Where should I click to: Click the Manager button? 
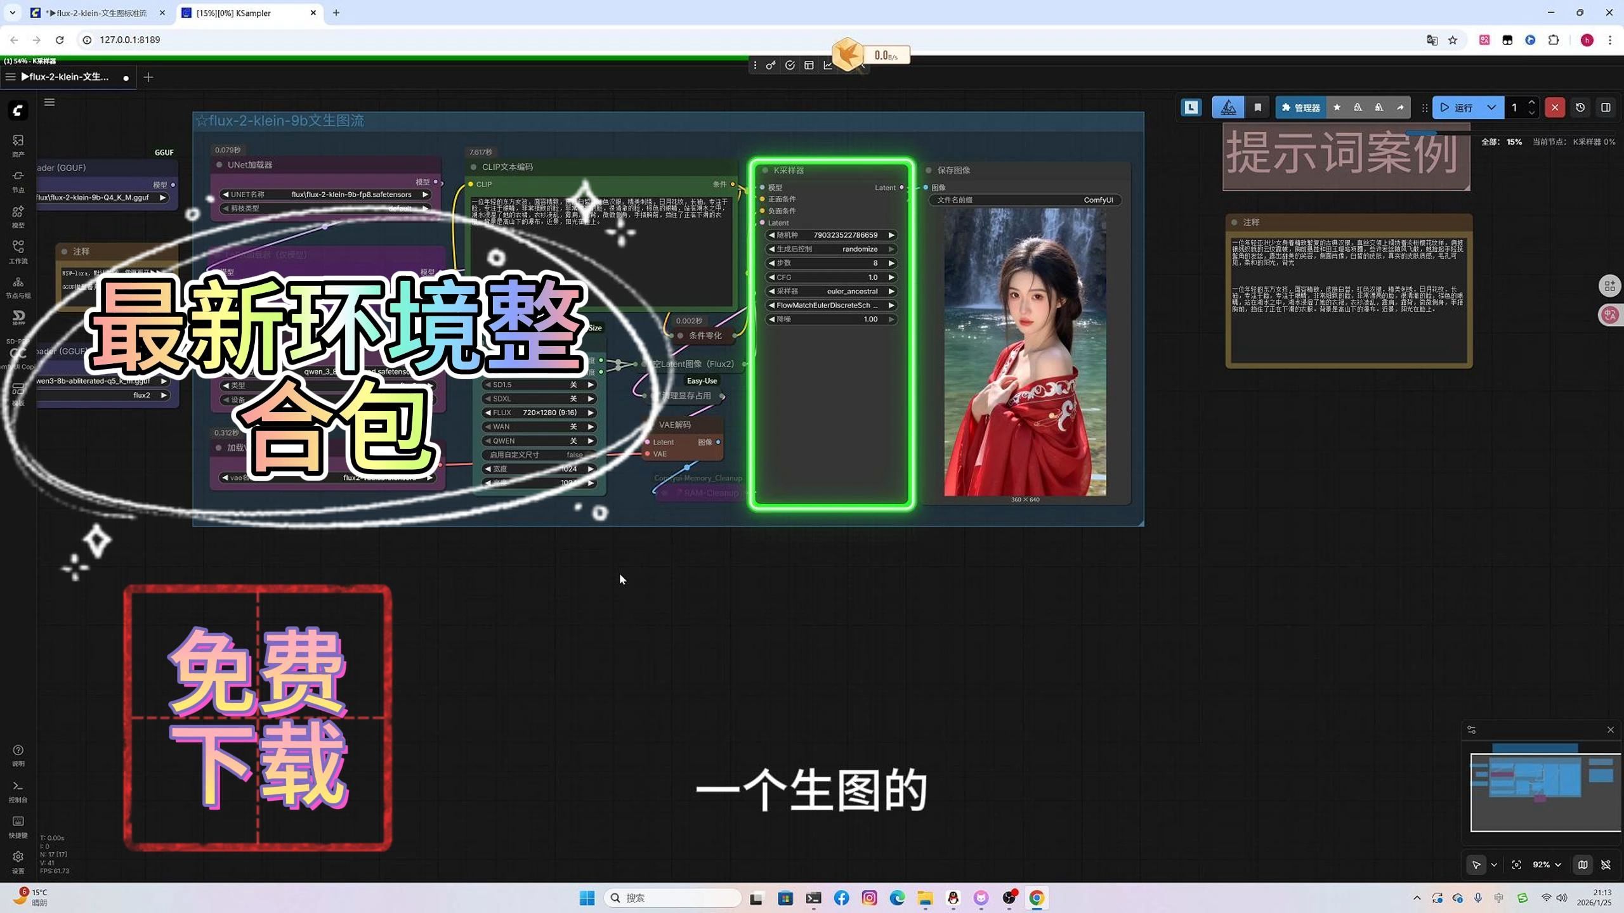[1300, 108]
